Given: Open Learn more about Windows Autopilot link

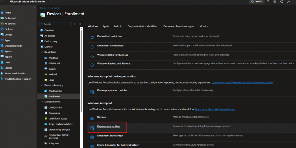Looking at the screenshot, I should (x=215, y=109).
